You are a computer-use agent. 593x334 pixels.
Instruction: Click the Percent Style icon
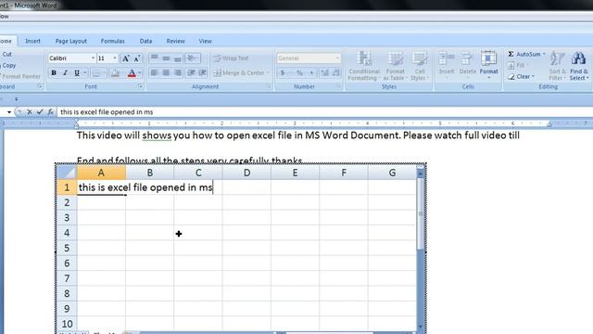(x=299, y=72)
